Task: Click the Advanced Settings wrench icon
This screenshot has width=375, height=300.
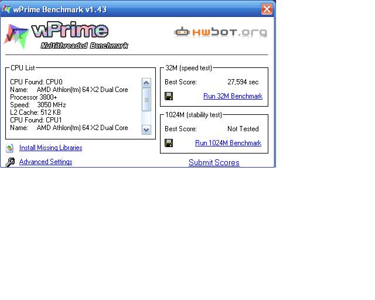Action: (10, 162)
